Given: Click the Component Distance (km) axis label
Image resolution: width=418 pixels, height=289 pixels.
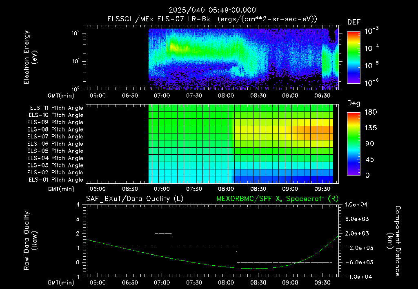Looking at the screenshot, I should pyautogui.click(x=394, y=240).
